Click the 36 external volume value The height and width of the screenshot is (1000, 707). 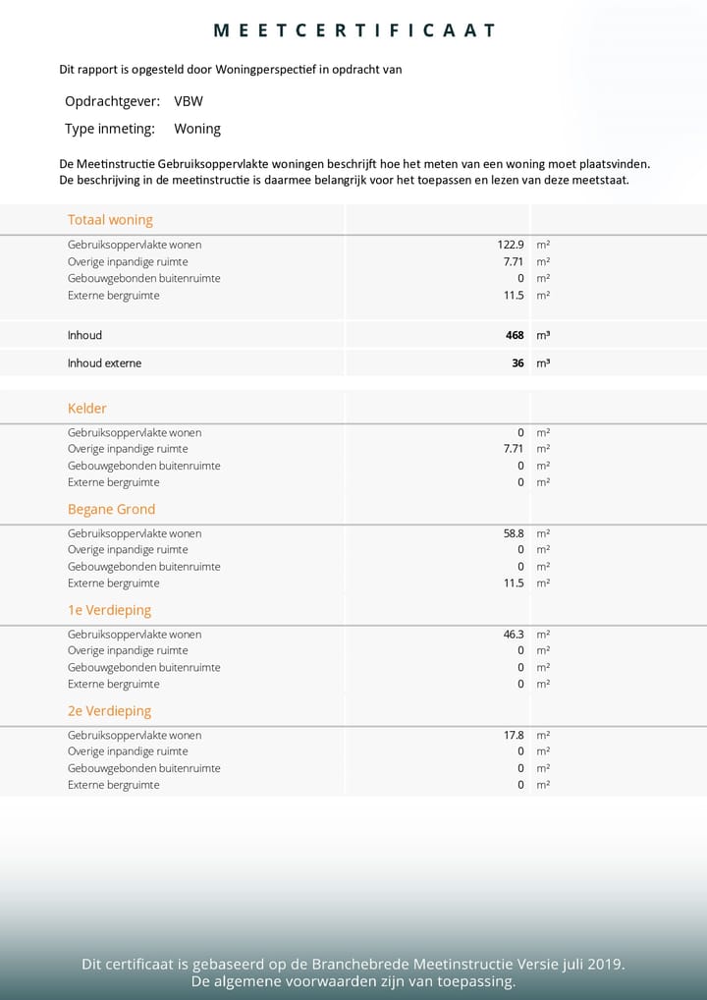click(x=517, y=363)
